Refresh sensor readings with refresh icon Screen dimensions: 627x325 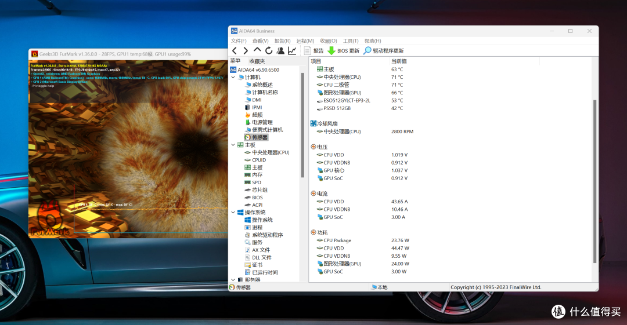[x=269, y=51]
